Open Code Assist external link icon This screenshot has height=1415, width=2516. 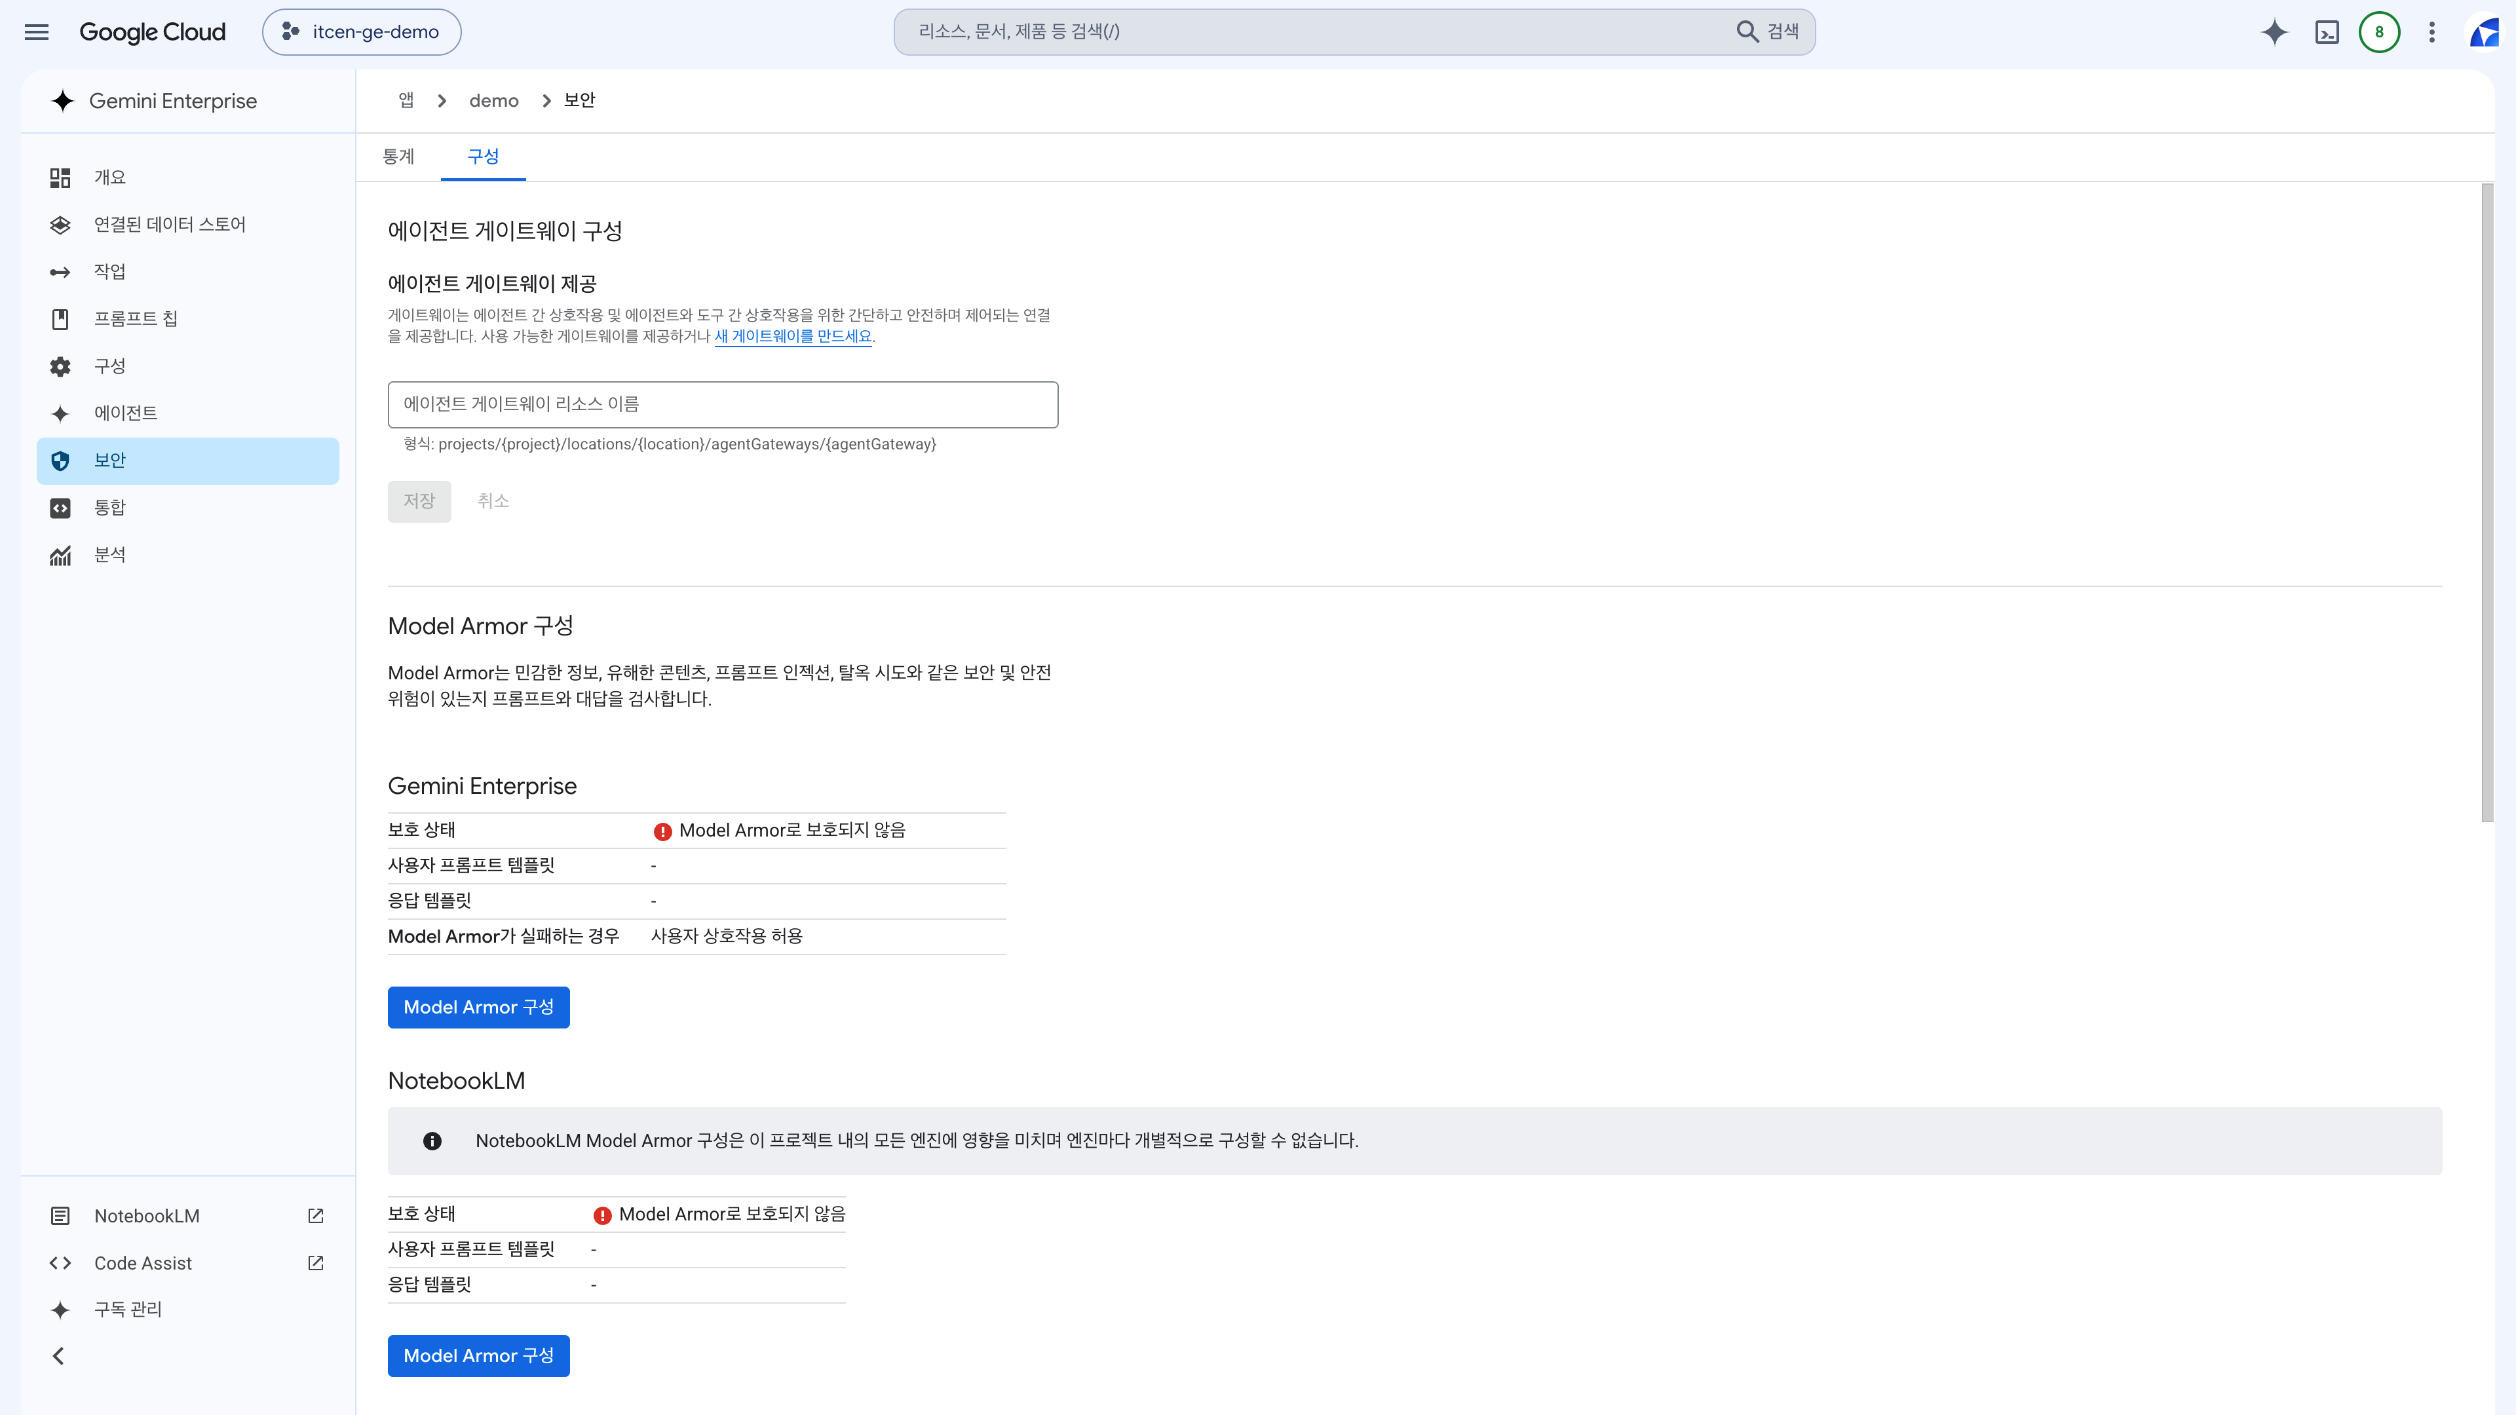pos(315,1262)
